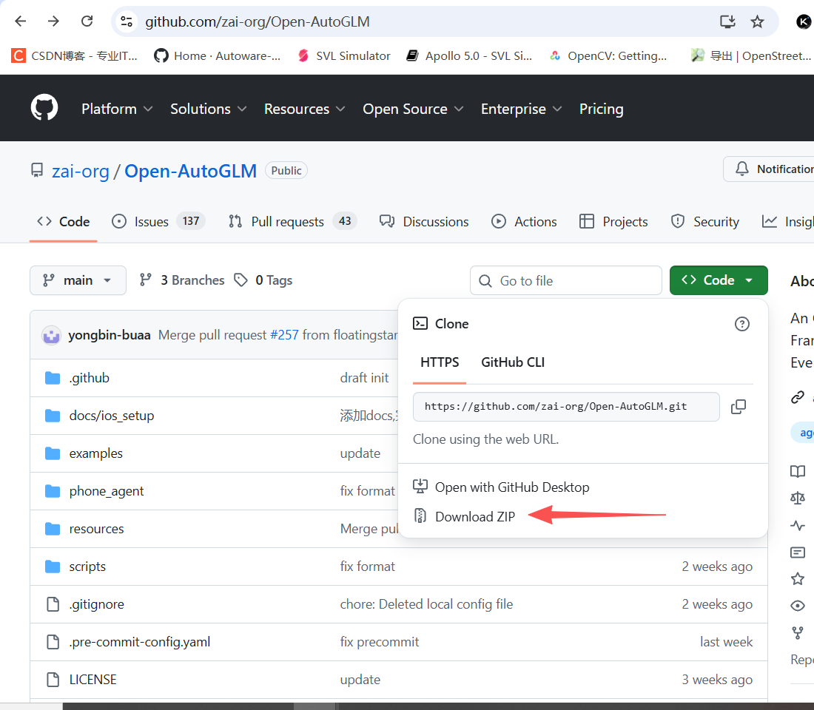Install app icon in address bar

728,21
